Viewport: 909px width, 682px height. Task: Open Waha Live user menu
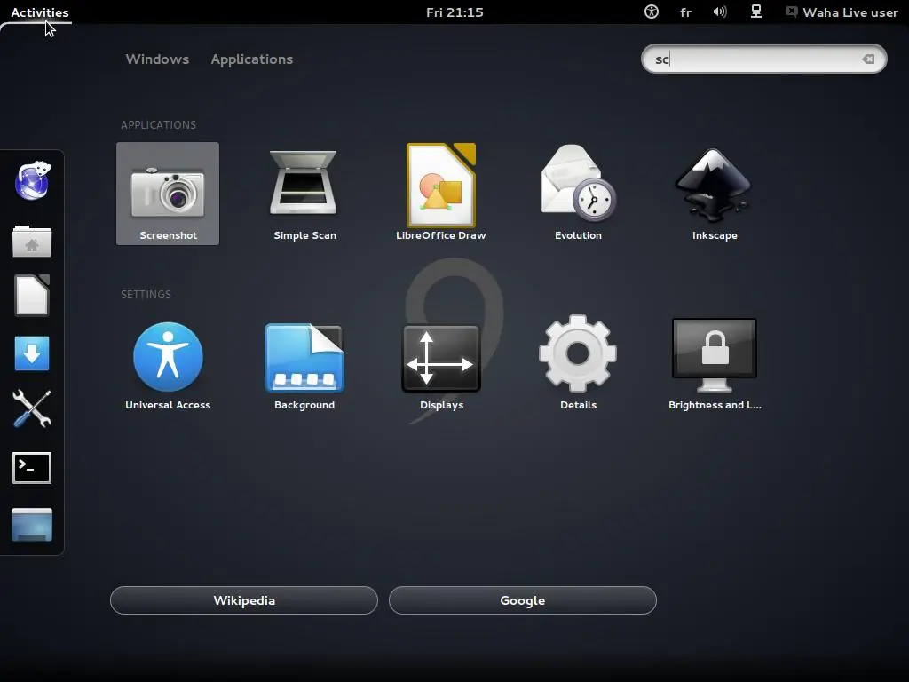tap(842, 12)
